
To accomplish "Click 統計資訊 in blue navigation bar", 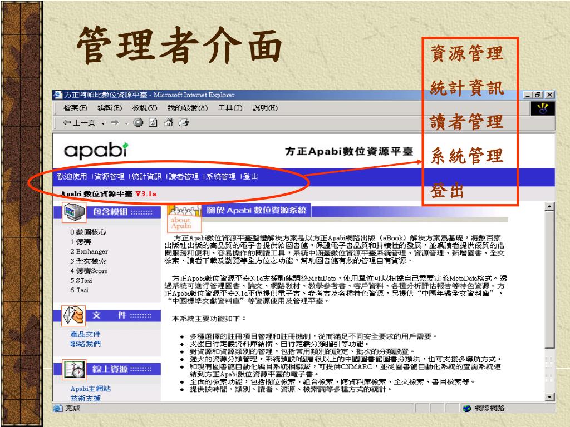I will [146, 176].
